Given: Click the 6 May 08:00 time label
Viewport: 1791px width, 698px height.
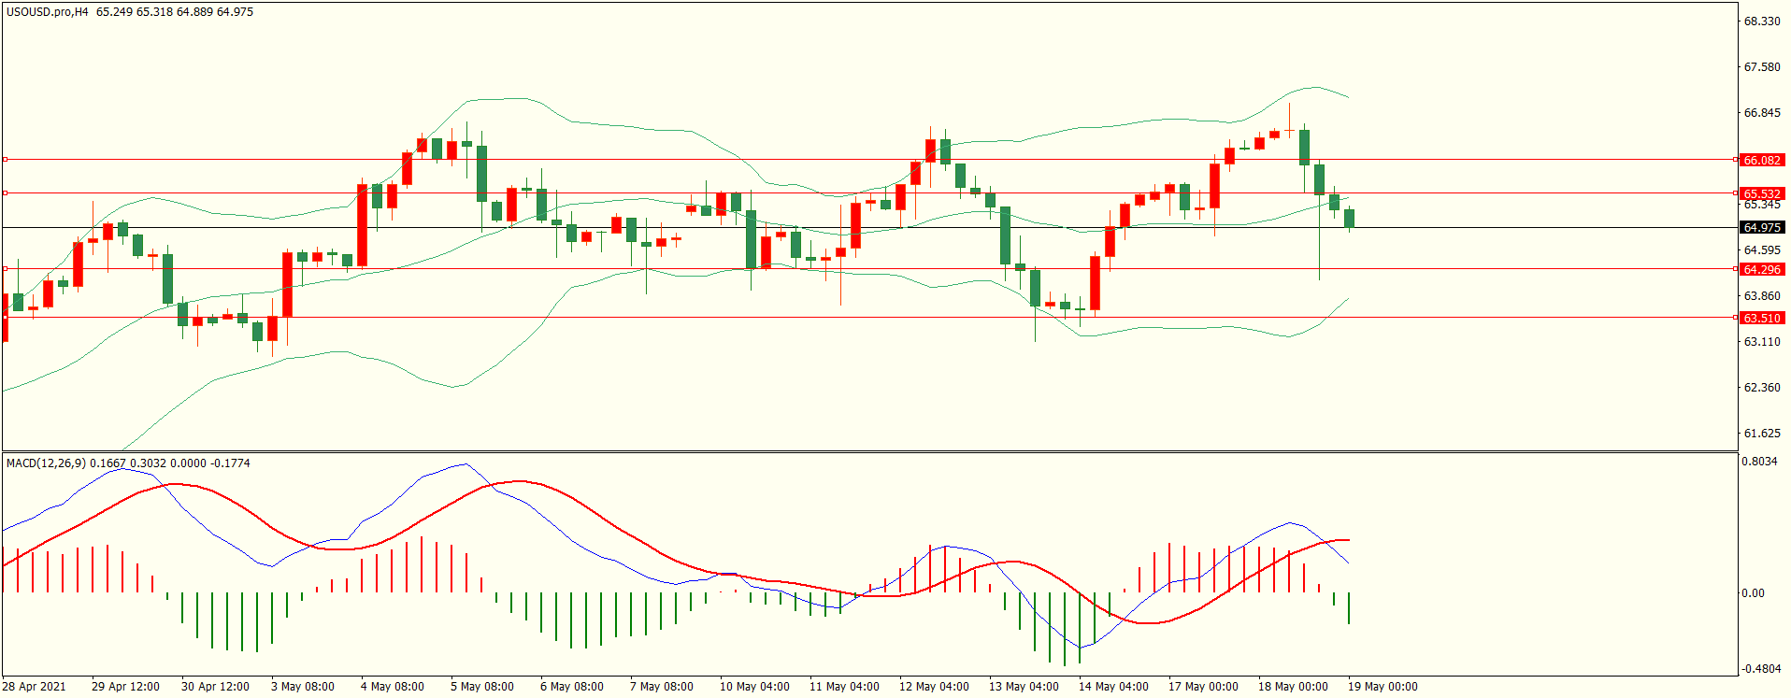Looking at the screenshot, I should point(572,686).
